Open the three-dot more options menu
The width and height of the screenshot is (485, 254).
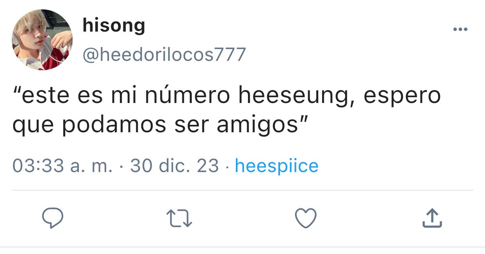click(460, 29)
